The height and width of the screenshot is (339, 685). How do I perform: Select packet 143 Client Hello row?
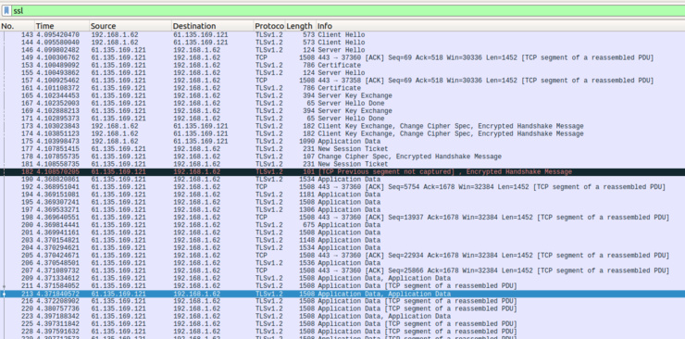(342, 35)
